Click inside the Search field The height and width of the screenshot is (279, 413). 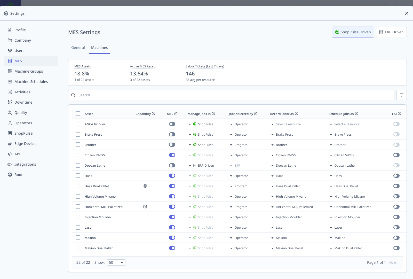(181, 95)
